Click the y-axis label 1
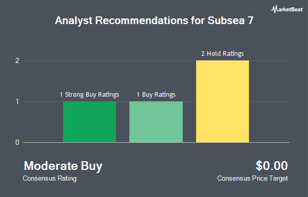308x197 pixels. tap(17, 101)
